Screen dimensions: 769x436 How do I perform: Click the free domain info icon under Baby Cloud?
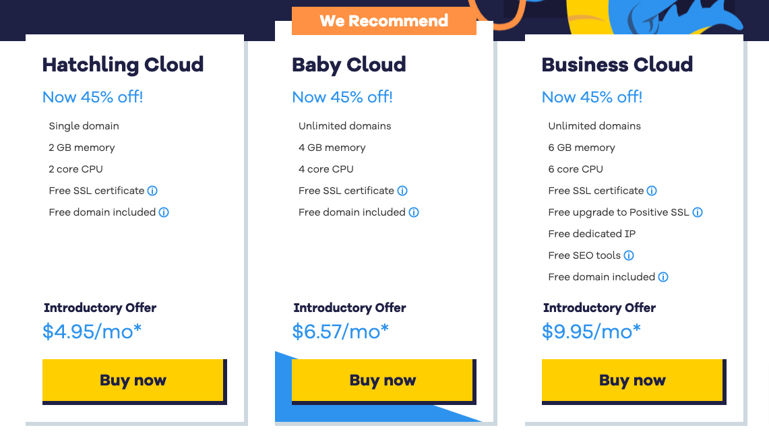pyautogui.click(x=414, y=212)
